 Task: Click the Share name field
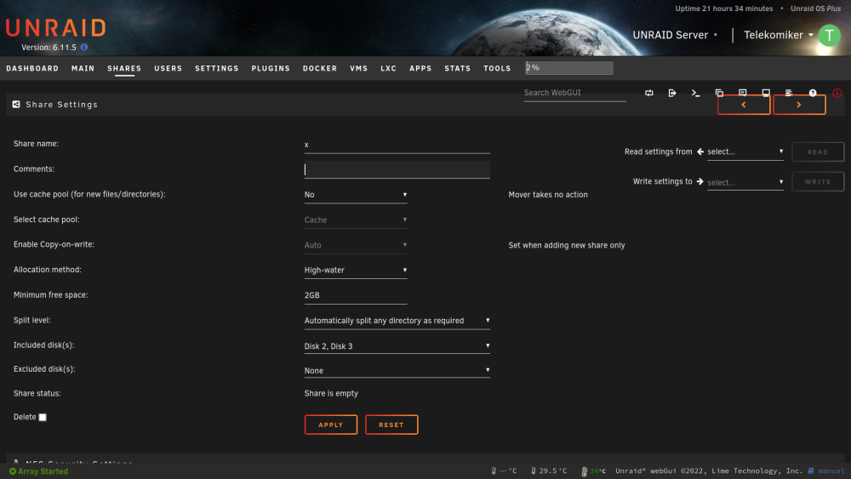coord(397,145)
